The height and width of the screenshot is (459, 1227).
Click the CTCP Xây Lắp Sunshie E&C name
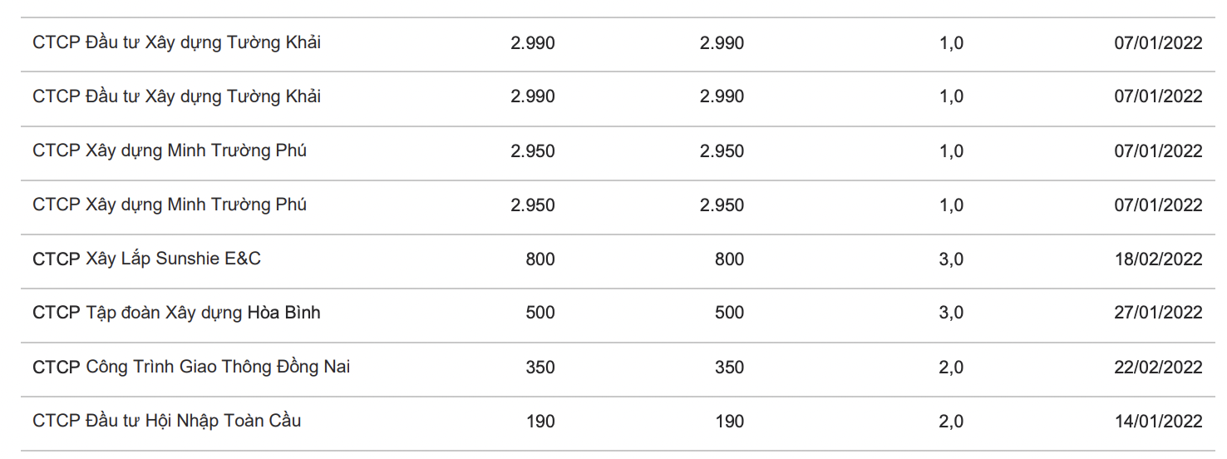(146, 259)
